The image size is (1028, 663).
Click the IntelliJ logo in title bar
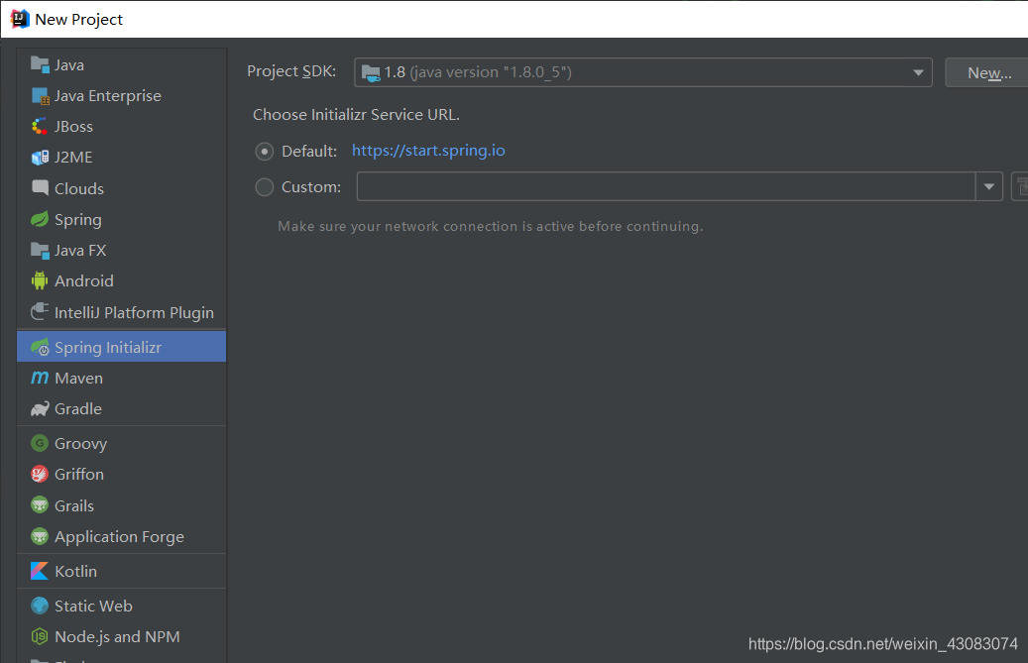tap(20, 19)
